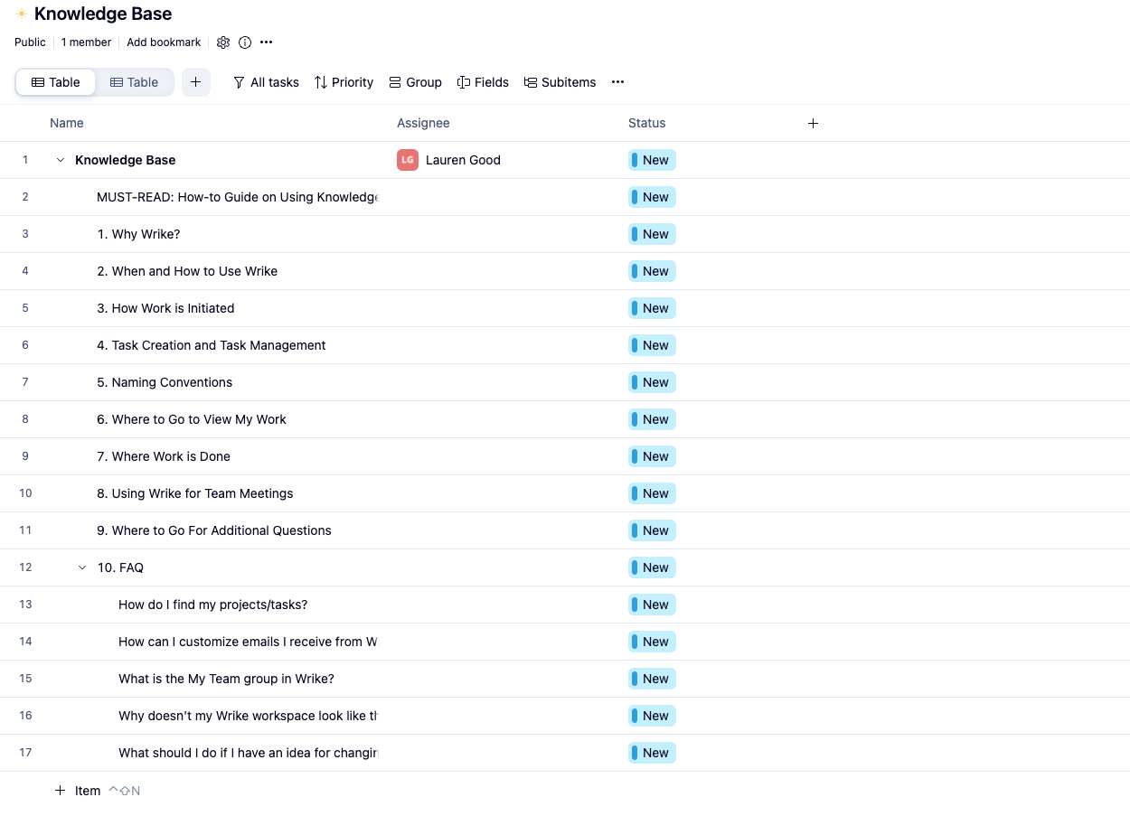Click the Add bookmark link
The image size is (1130, 816).
click(x=164, y=42)
